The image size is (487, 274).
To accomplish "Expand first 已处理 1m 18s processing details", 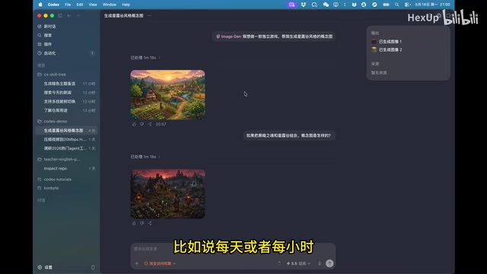I will click(x=145, y=58).
